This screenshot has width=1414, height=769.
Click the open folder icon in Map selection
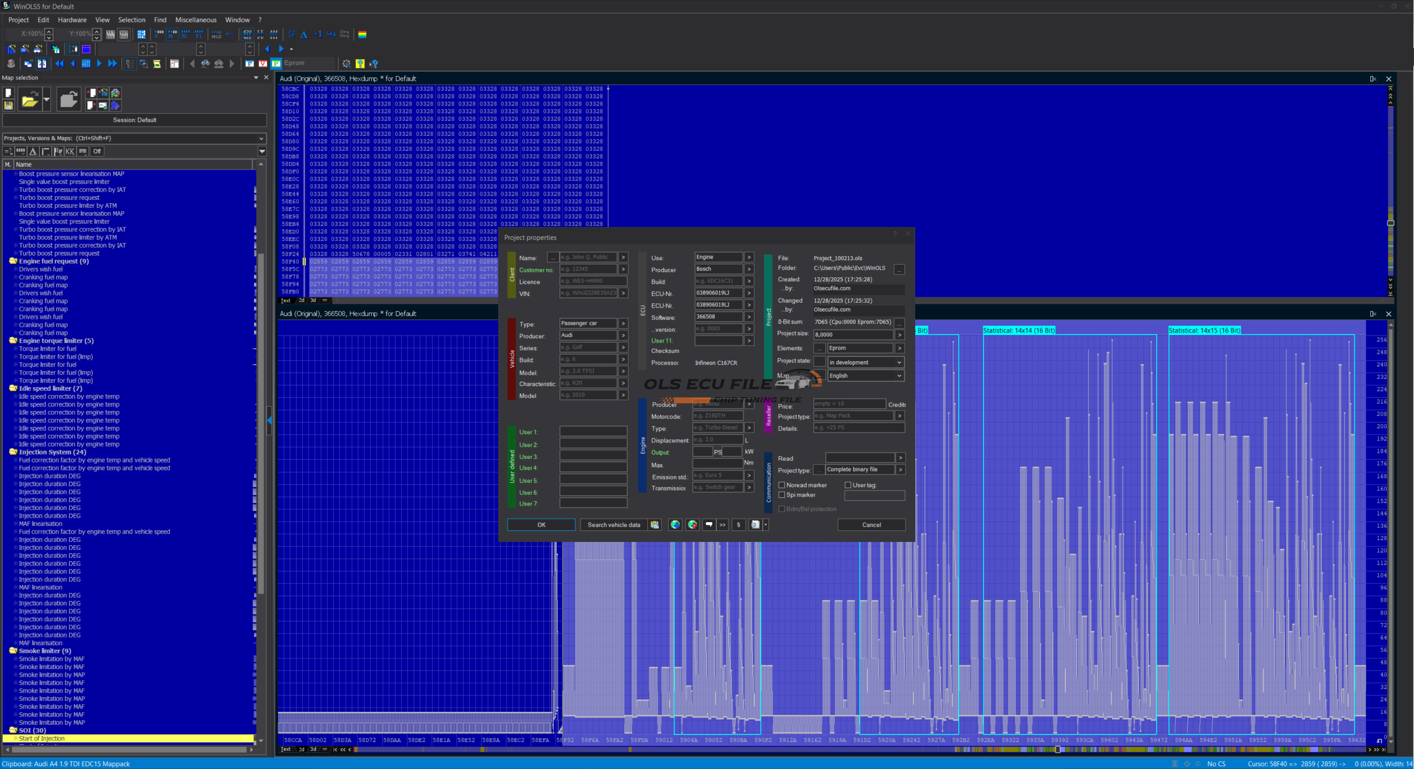pos(29,100)
